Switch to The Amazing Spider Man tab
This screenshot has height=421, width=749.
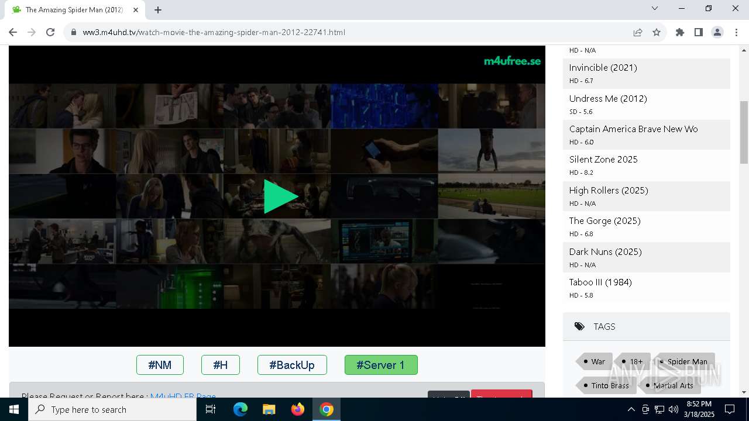(x=74, y=9)
